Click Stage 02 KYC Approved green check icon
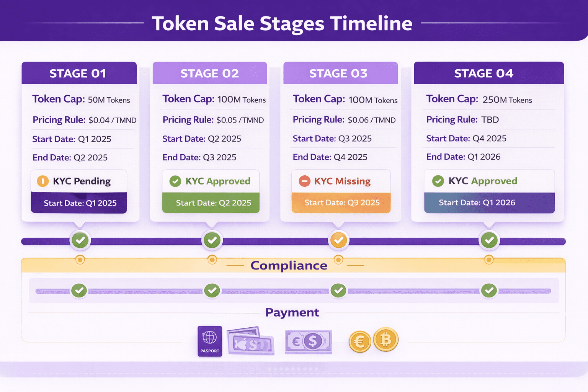588x392 pixels. tap(175, 181)
